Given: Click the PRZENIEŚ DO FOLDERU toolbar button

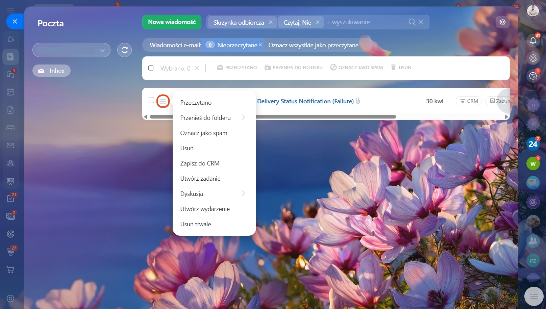Looking at the screenshot, I should 293,68.
